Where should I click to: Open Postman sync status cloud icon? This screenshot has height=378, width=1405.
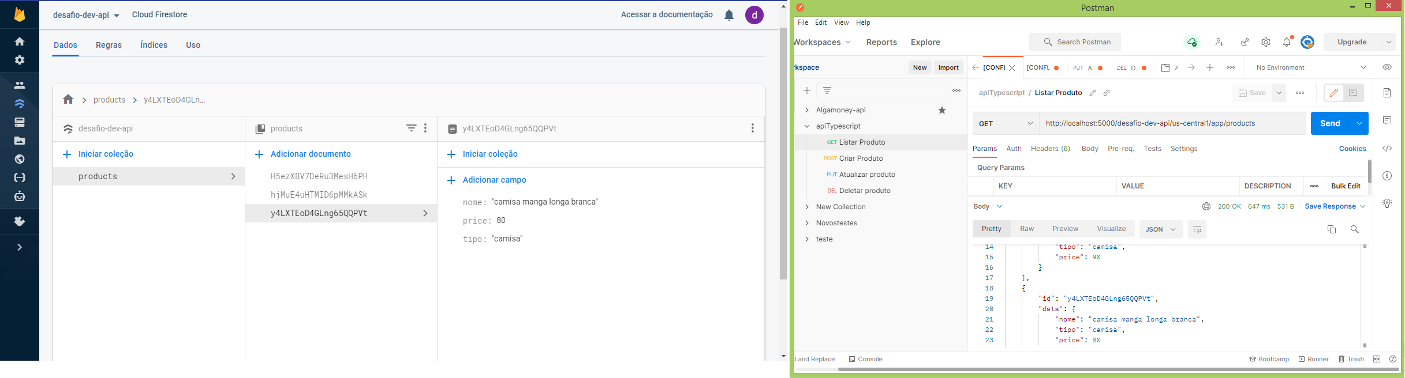coord(1192,42)
